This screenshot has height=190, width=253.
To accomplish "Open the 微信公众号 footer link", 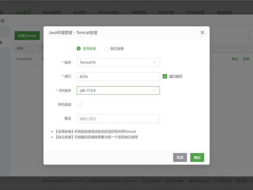I will click(x=199, y=181).
